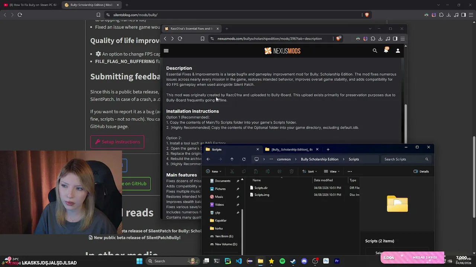This screenshot has width=476, height=267.
Task: Open Visual Studio Code from the taskbar
Action: click(239, 261)
